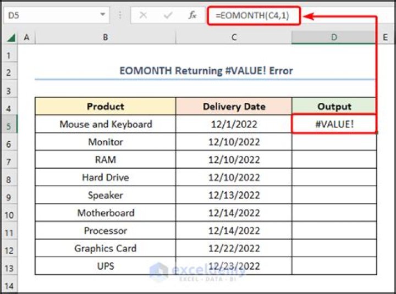Image resolution: width=396 pixels, height=294 pixels.
Task: Select the empty Output cell for Processor
Action: 334,230
